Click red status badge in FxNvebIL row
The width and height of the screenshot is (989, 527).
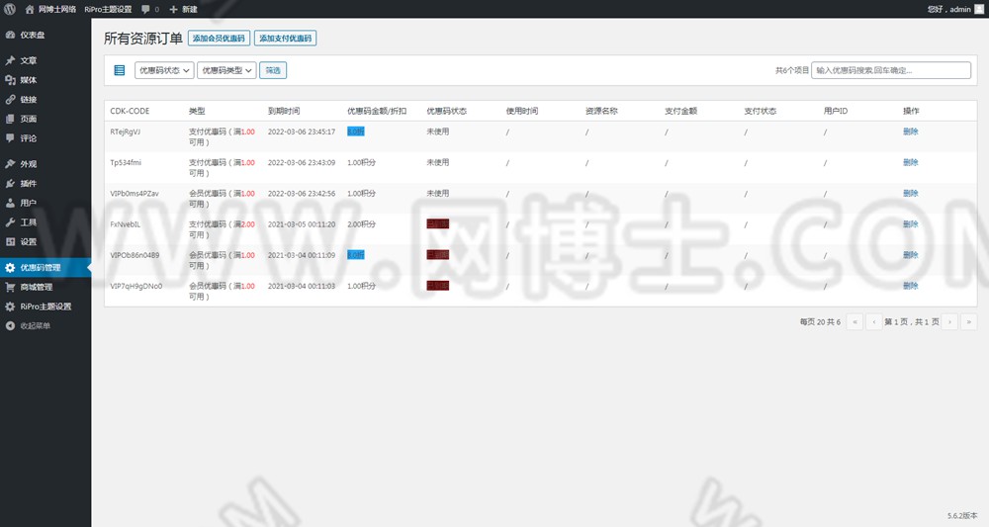pyautogui.click(x=438, y=223)
